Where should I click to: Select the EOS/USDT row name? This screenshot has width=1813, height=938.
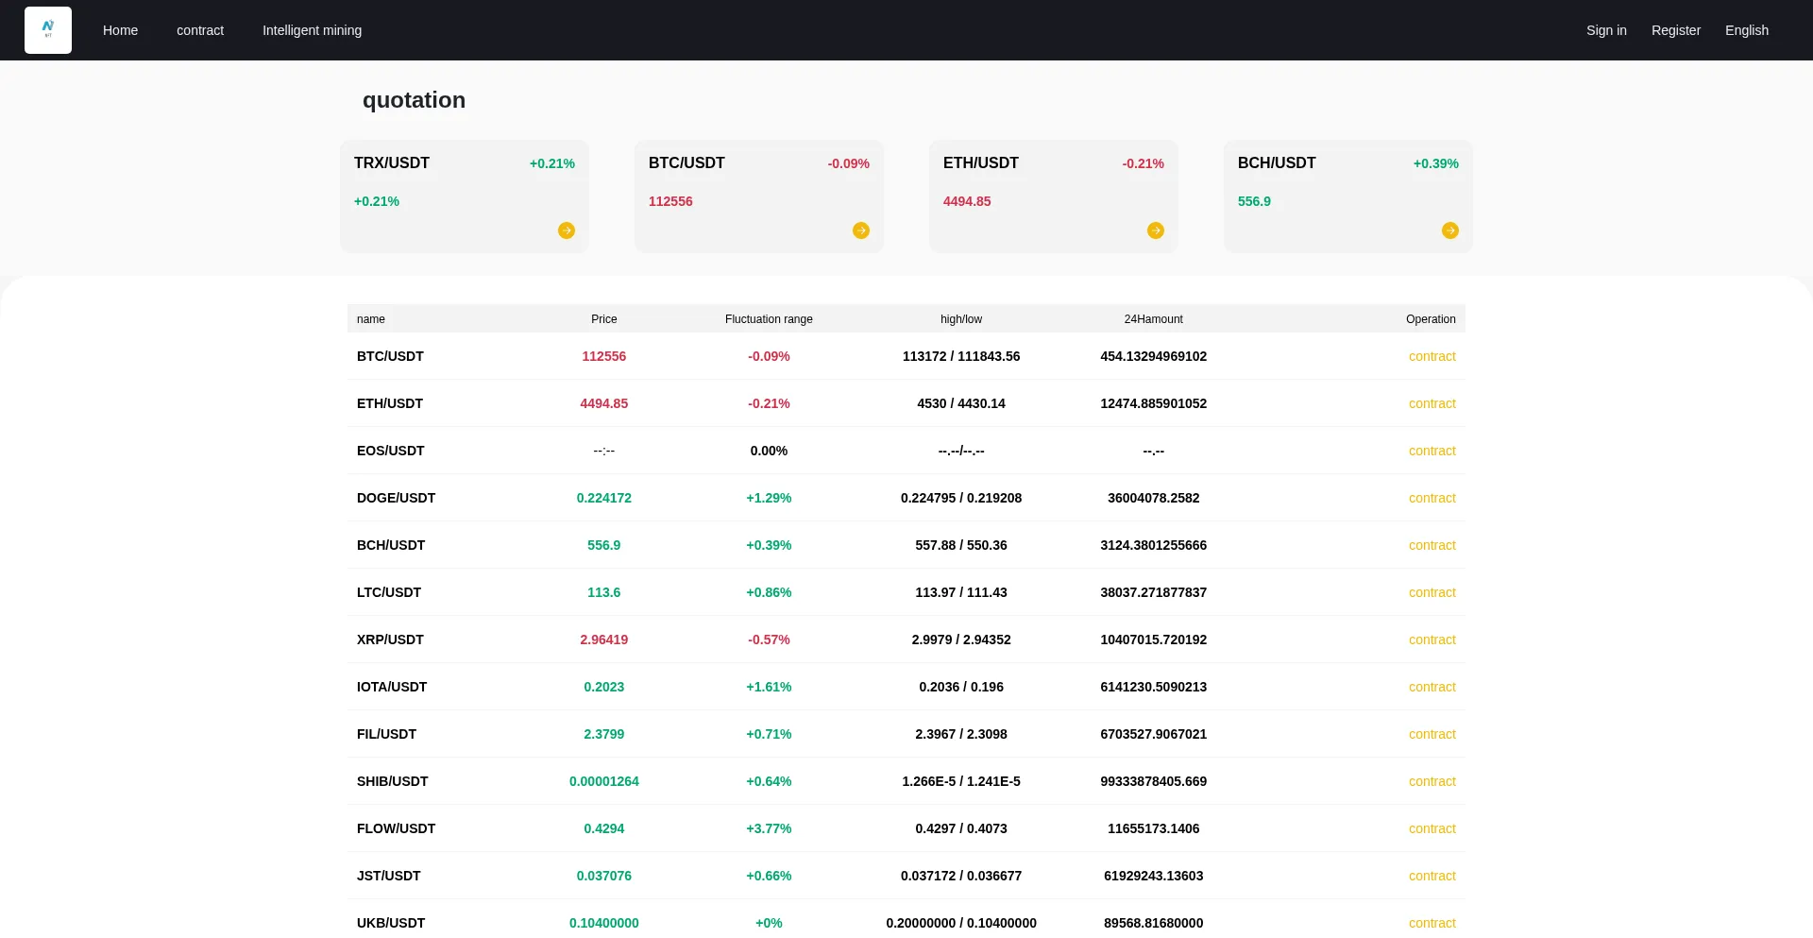pyautogui.click(x=390, y=451)
